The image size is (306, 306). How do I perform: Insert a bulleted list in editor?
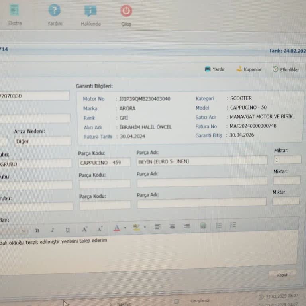coord(233,225)
